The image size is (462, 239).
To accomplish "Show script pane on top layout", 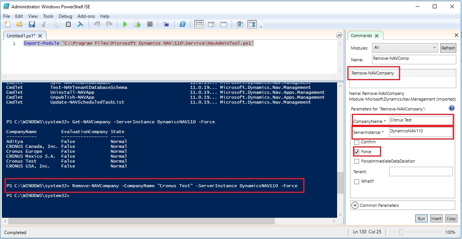I will [x=199, y=24].
